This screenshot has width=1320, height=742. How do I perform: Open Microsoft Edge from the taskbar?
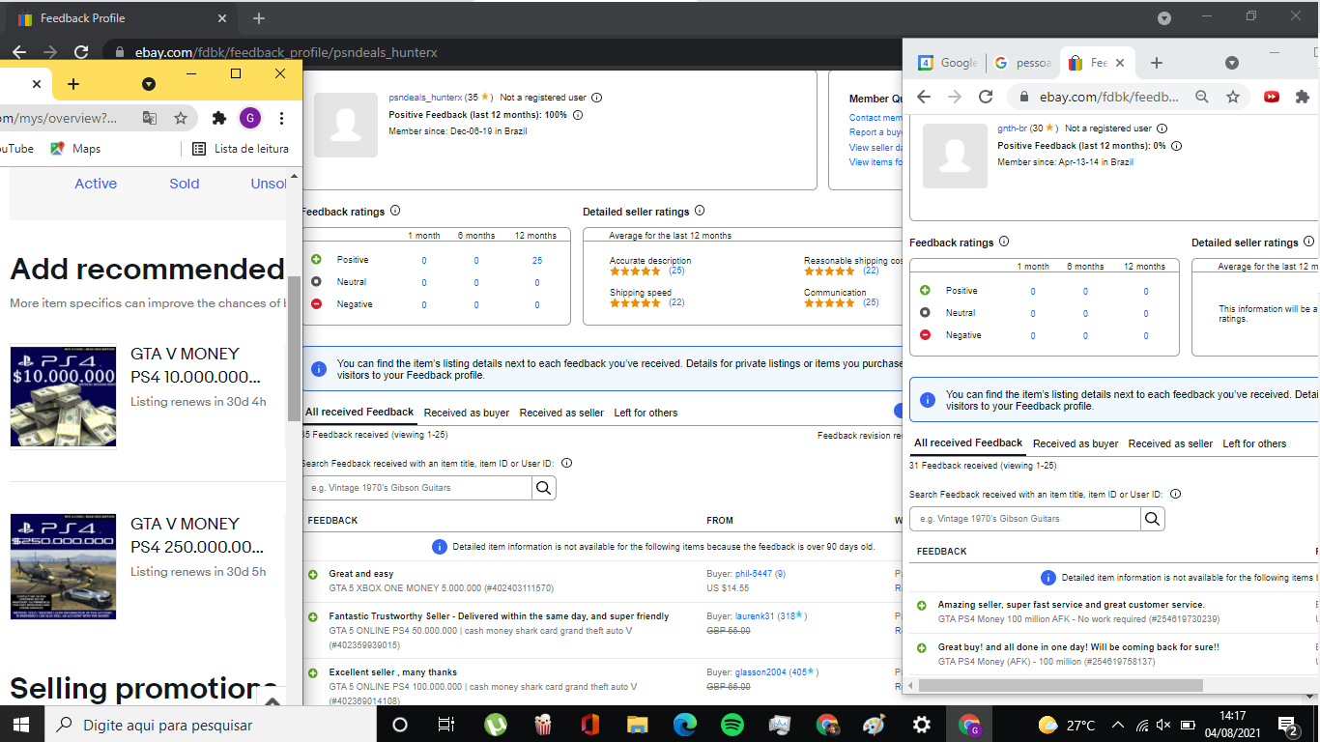point(685,724)
